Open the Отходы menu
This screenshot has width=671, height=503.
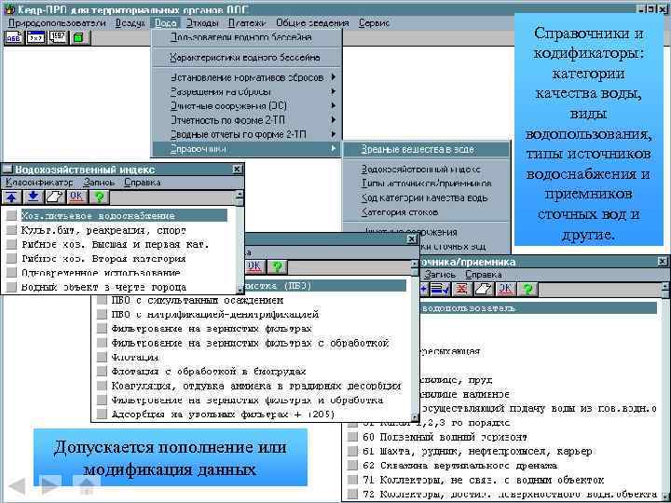[202, 22]
